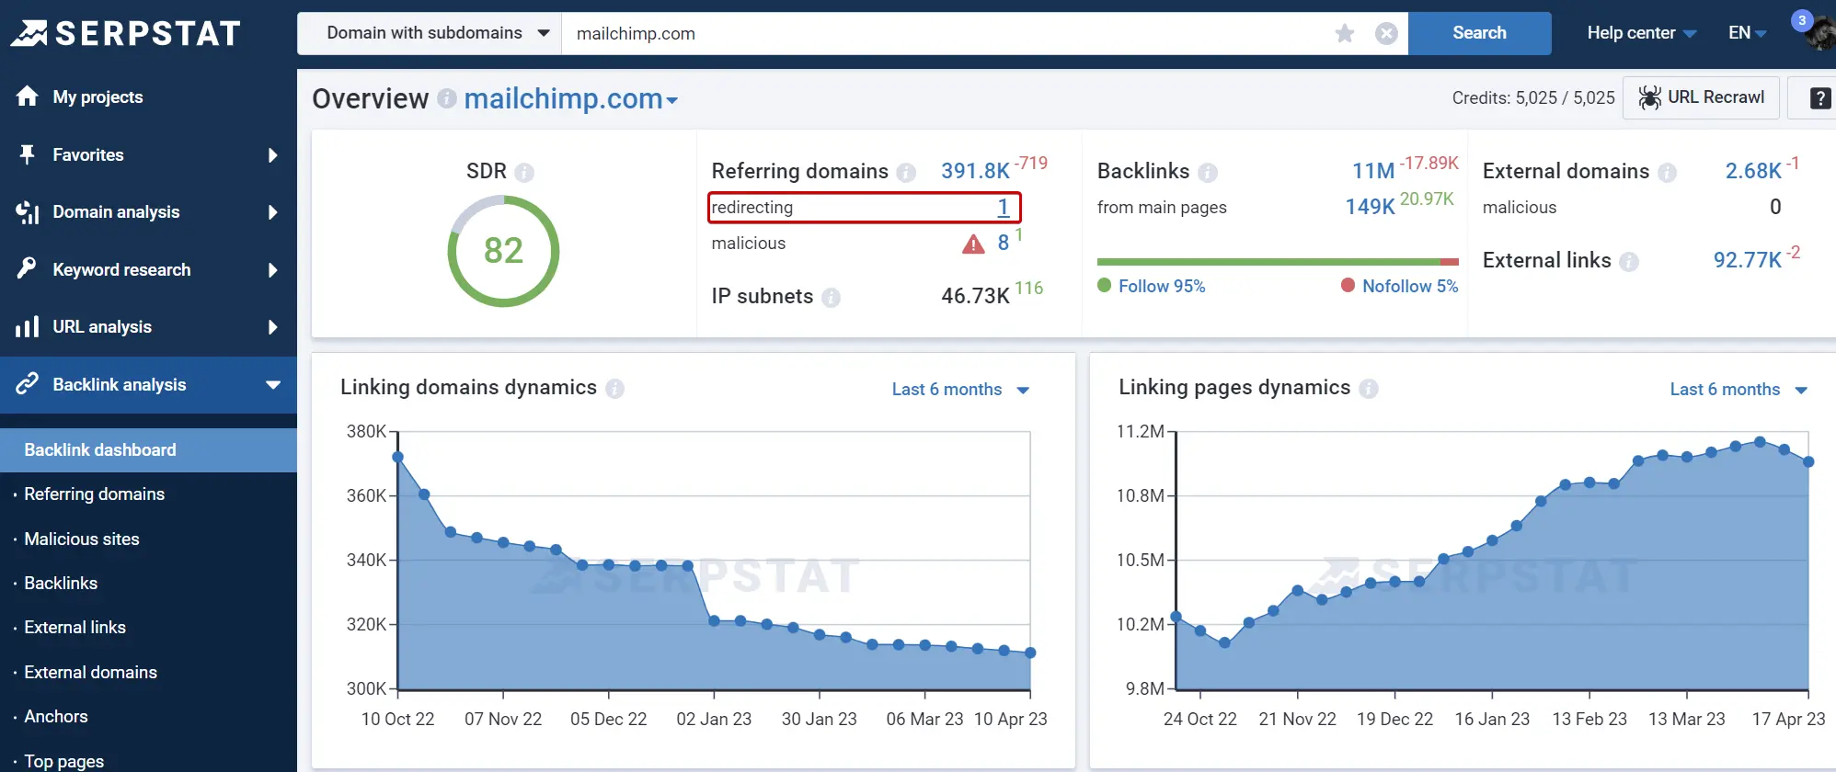Open the user profile avatar

click(1819, 34)
